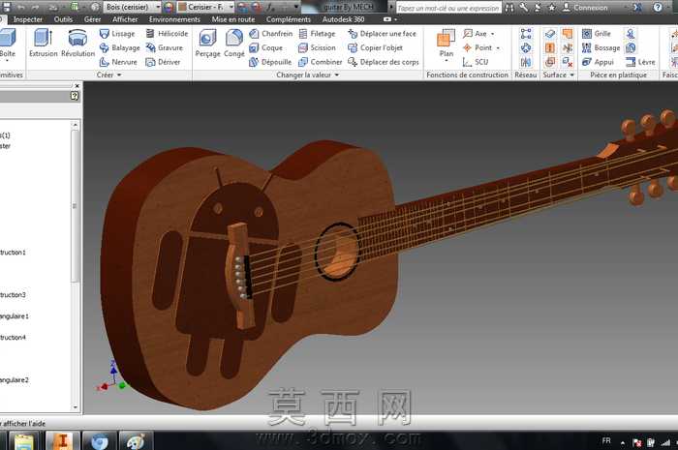Screen dimensions: 678x450
Task: Use the Combiner tool
Action: [320, 62]
